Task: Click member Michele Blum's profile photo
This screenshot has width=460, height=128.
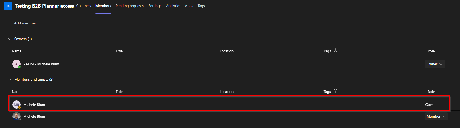Action: [16, 116]
